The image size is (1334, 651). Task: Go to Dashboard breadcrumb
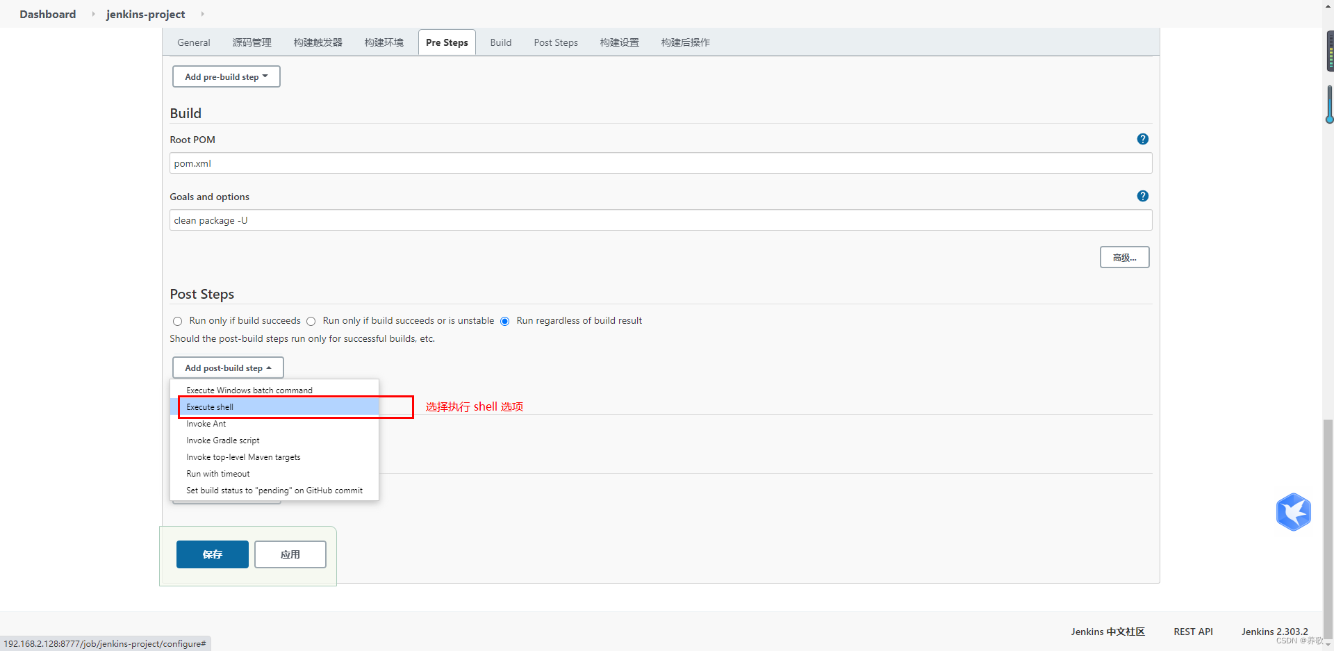[x=47, y=14]
